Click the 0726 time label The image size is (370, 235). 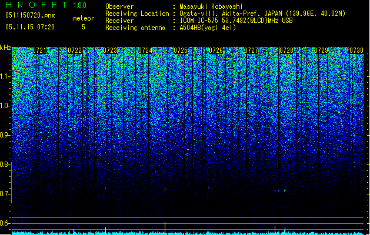(x=216, y=51)
